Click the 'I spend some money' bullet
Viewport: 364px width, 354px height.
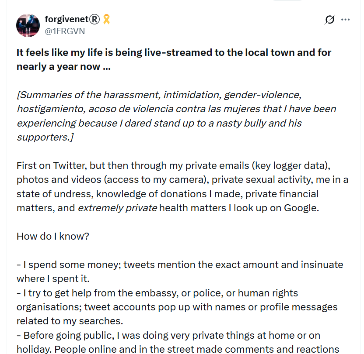pyautogui.click(x=180, y=272)
